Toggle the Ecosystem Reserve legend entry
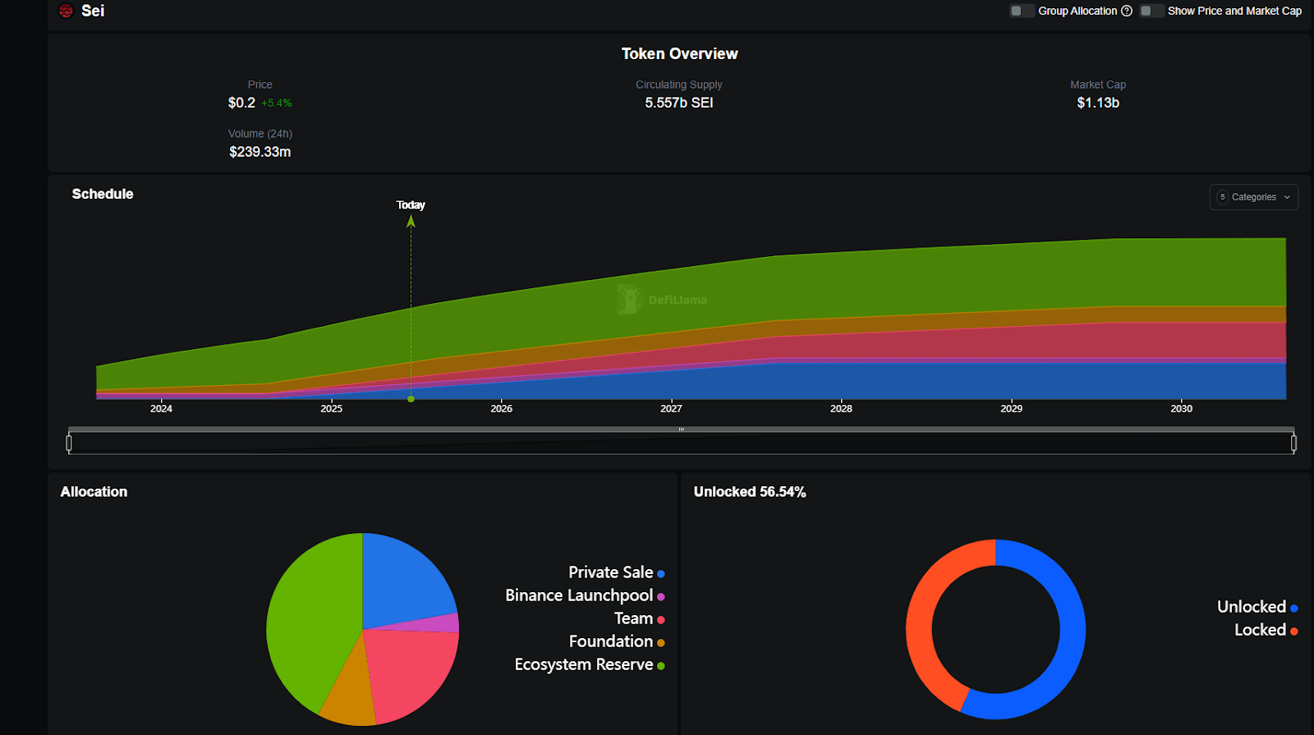 590,664
